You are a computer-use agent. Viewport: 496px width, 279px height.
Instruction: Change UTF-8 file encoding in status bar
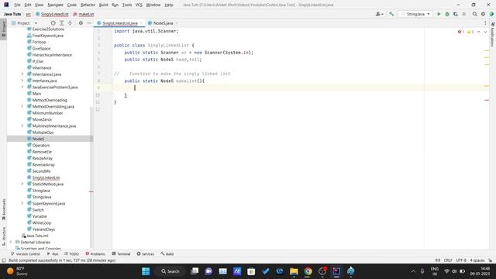pyautogui.click(x=461, y=260)
